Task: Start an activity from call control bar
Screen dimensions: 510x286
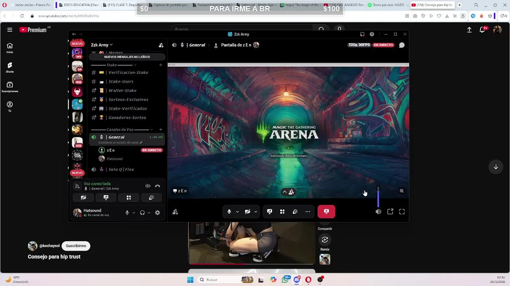Action: pos(282,212)
